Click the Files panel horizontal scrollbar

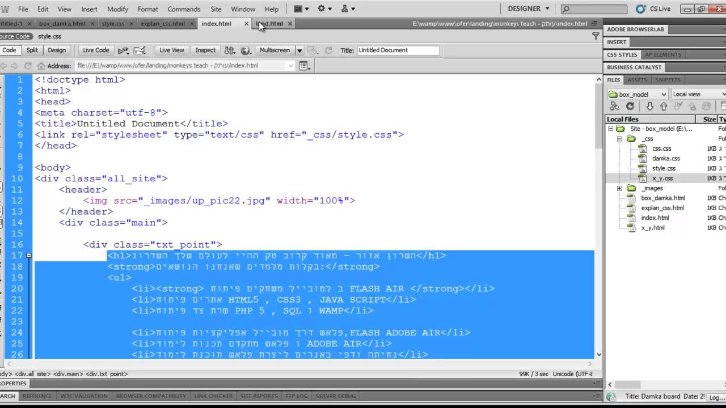click(x=665, y=384)
